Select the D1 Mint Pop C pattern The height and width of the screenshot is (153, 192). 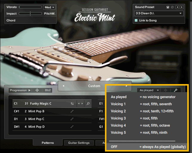point(52,119)
